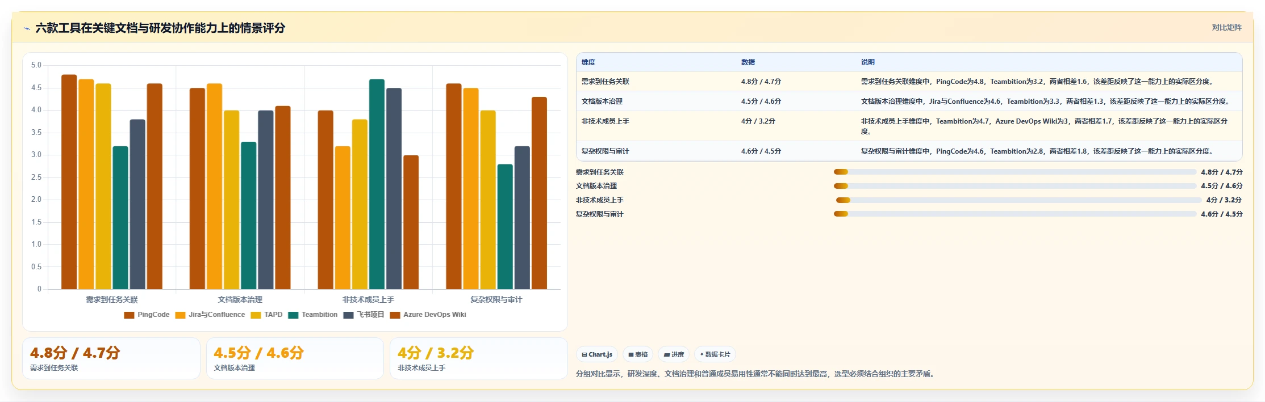Click the 需求到任务关联 x-axis label
Viewport: 1265px width, 402px height.
[112, 299]
